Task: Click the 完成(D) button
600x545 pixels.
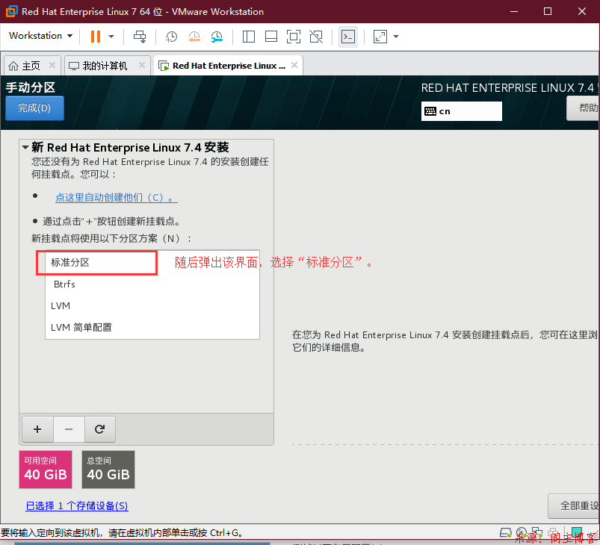Action: pos(34,108)
